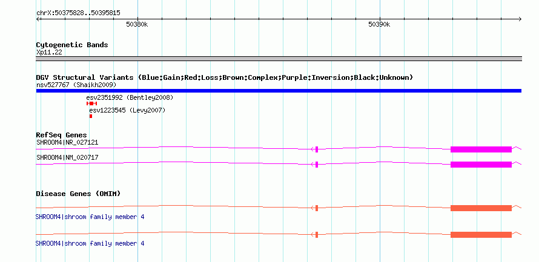Click the first SHROOM4|shroom family member 4 link
The image size is (539, 262).
point(90,217)
